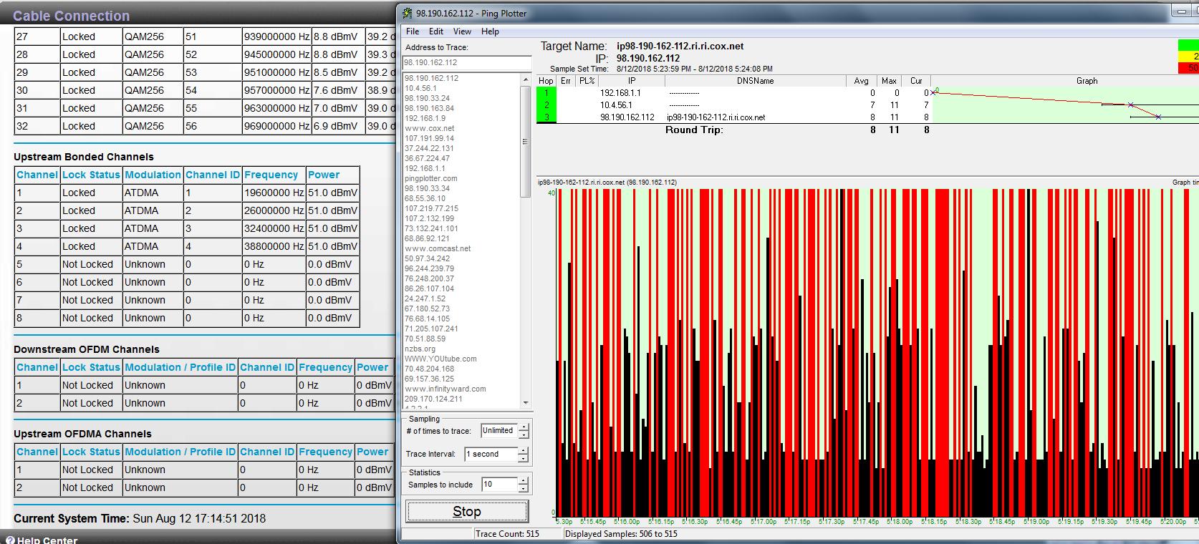Click the Trace Interval field
The width and height of the screenshot is (1199, 544).
491,455
